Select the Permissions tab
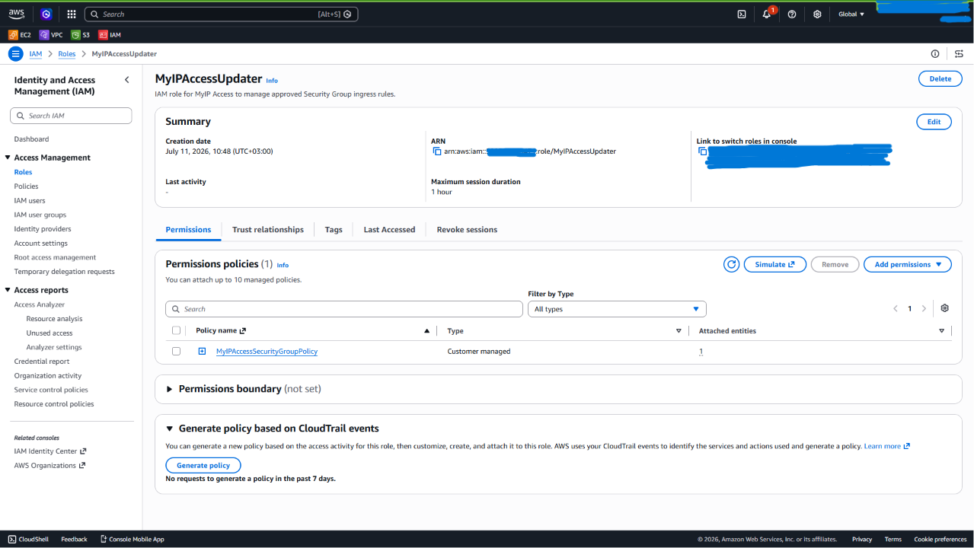 click(188, 229)
